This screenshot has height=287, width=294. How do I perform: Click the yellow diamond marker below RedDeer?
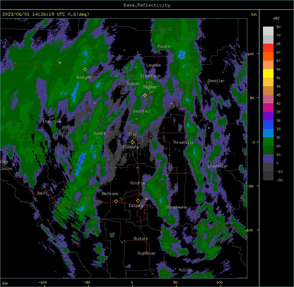[x=145, y=95]
